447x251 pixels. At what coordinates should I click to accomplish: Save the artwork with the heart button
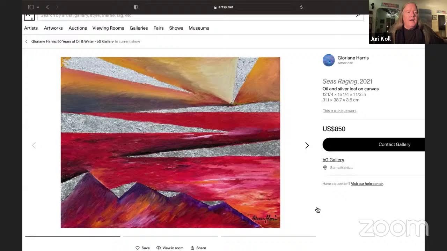tap(142, 248)
